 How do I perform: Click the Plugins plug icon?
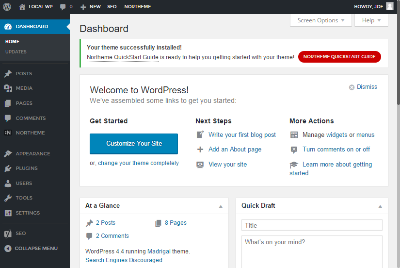click(8, 168)
